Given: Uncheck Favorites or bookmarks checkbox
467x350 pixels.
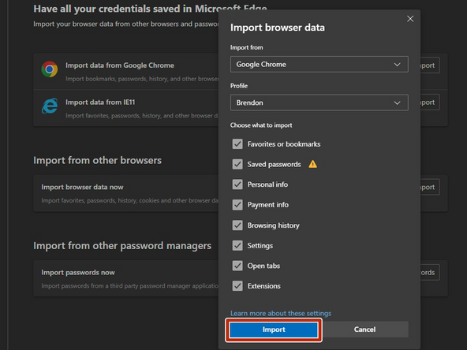Looking at the screenshot, I should (x=237, y=144).
